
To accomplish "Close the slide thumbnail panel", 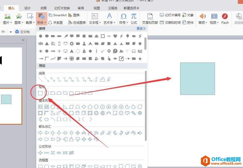I will tap(23, 40).
